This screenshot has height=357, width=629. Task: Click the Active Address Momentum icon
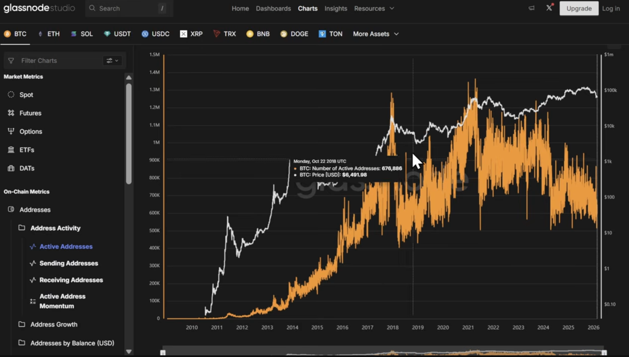pyautogui.click(x=33, y=301)
